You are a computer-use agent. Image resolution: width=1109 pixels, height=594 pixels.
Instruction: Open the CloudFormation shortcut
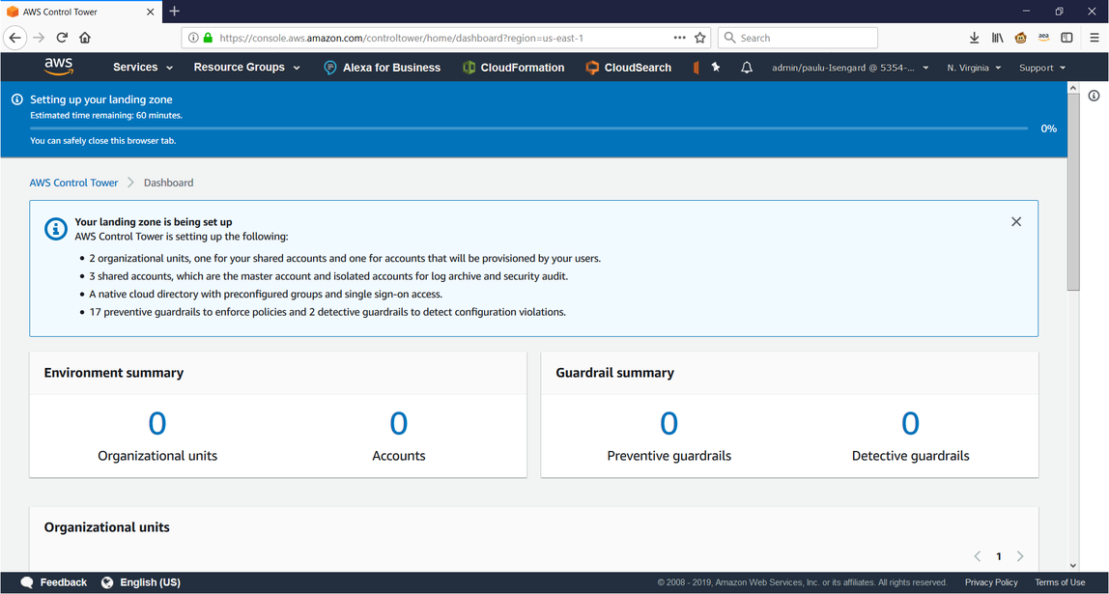click(x=514, y=68)
